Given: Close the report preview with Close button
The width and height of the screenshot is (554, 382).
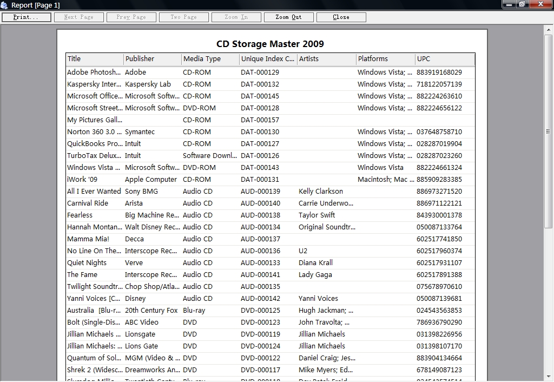Looking at the screenshot, I should pos(341,17).
